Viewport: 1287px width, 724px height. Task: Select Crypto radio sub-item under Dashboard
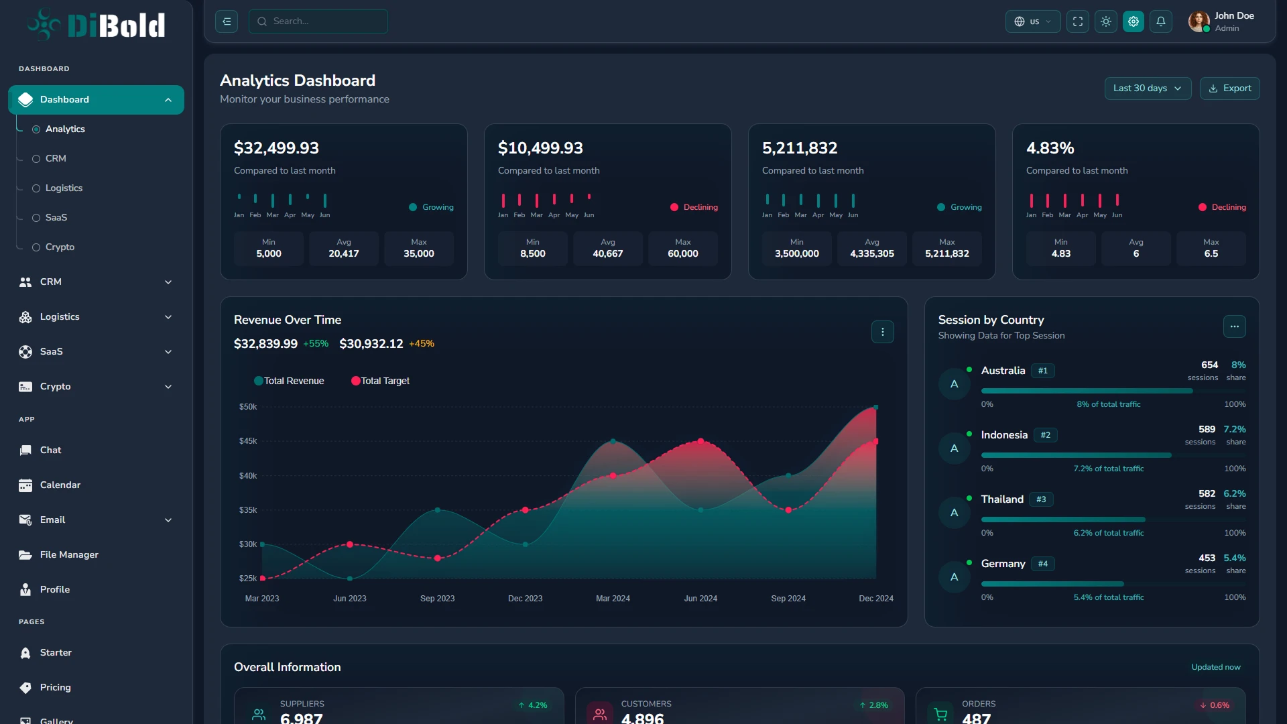click(36, 247)
